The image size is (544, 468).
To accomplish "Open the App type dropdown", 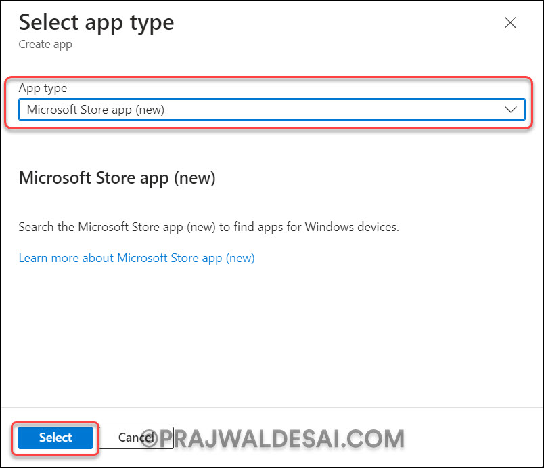I will point(271,110).
